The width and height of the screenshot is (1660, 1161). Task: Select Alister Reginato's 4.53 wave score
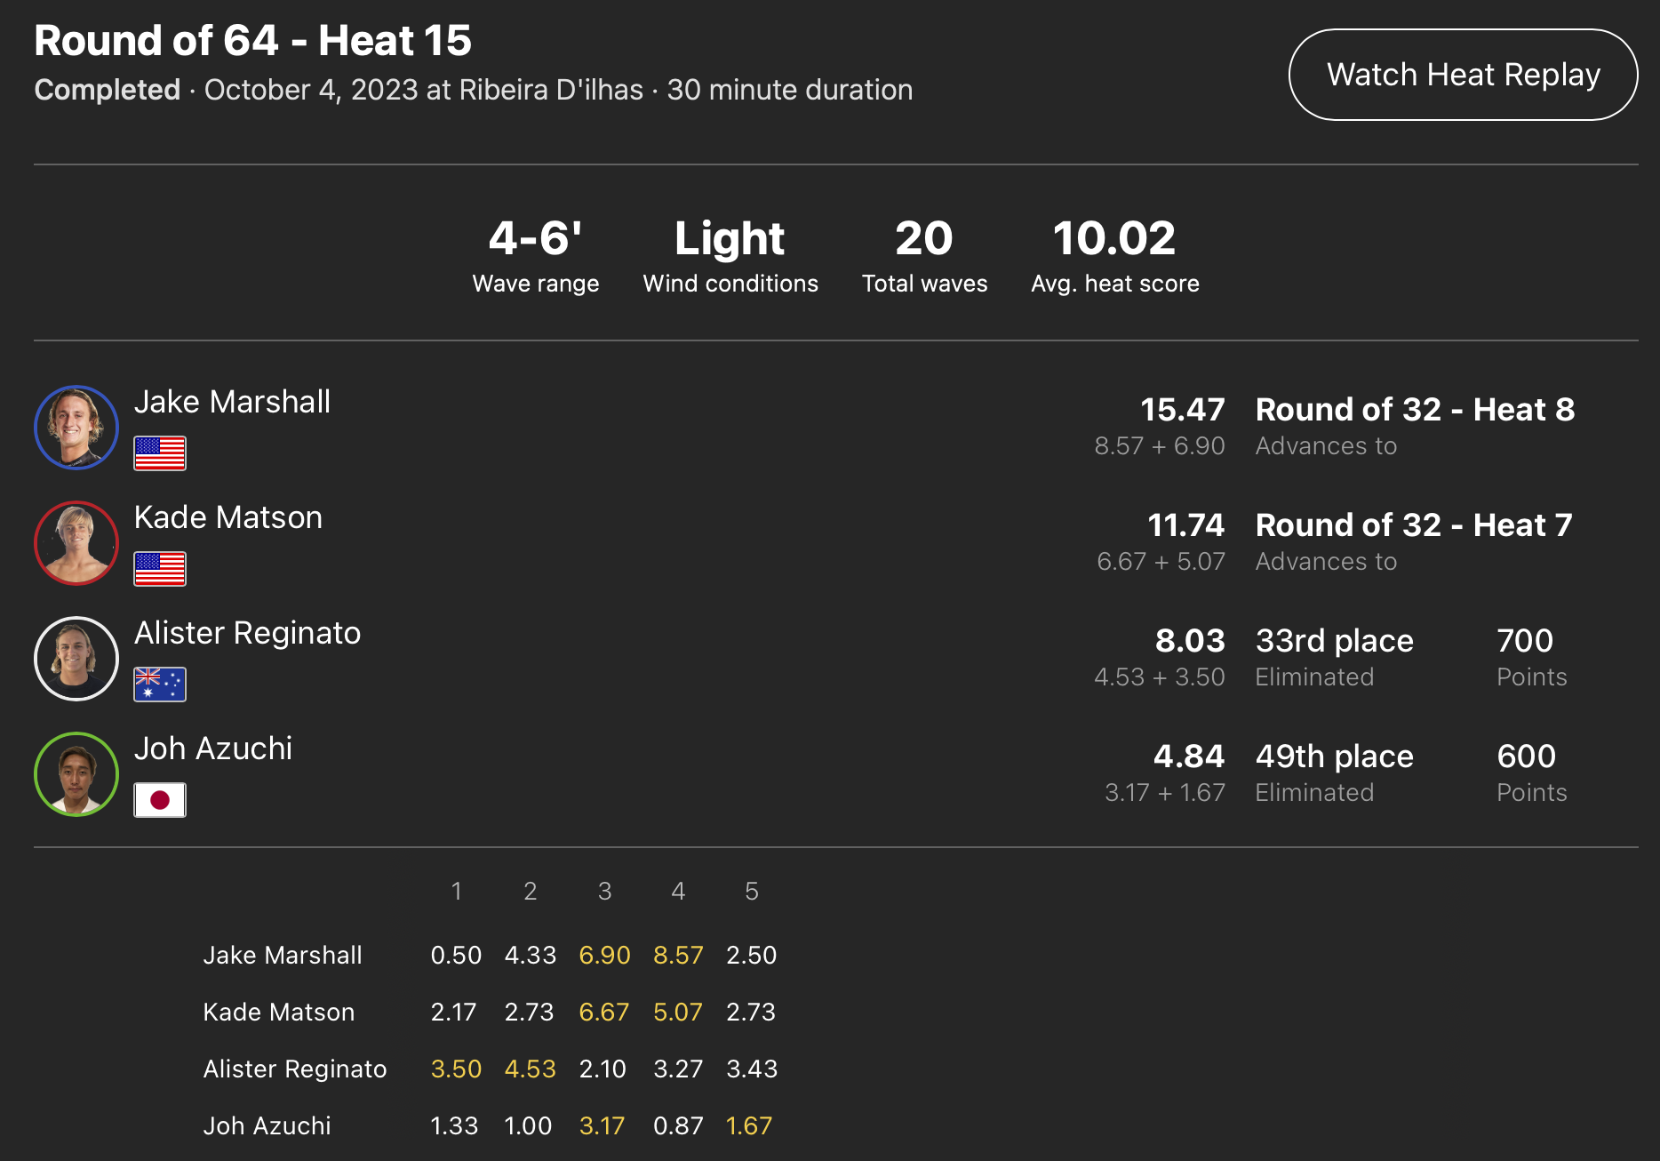[x=531, y=1069]
